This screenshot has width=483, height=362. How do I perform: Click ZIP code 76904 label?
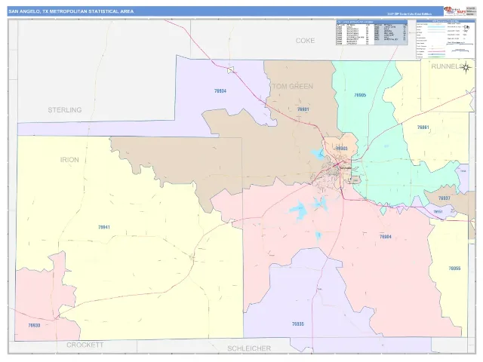click(x=386, y=237)
